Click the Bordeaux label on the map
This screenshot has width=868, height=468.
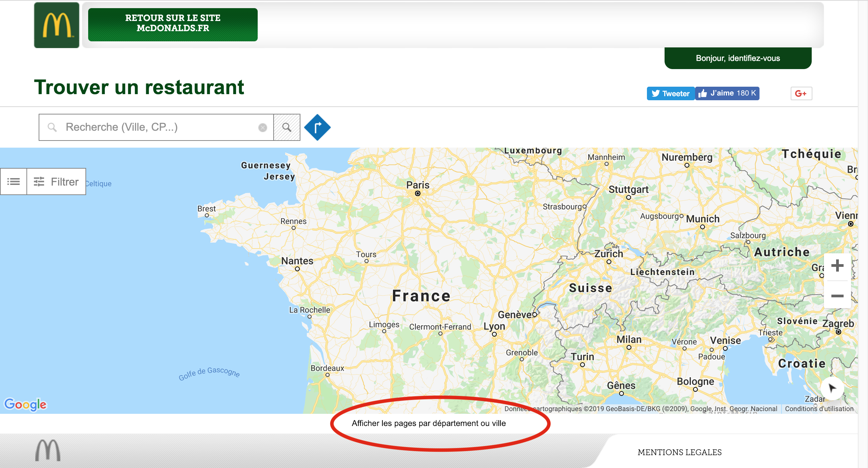pos(327,368)
